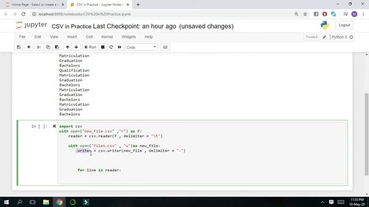Image resolution: width=369 pixels, height=207 pixels.
Task: Open the Cell menu
Action: (89, 37)
